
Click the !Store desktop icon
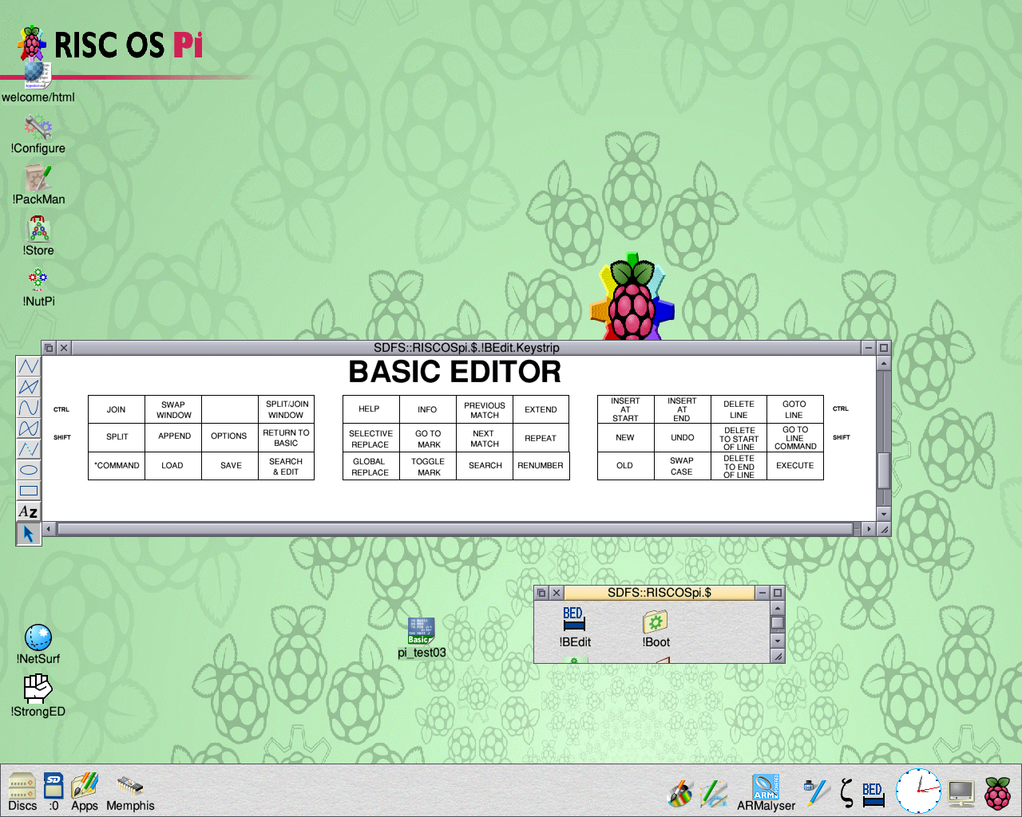point(38,236)
